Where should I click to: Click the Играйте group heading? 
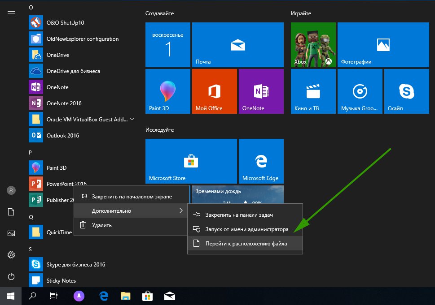click(x=301, y=13)
